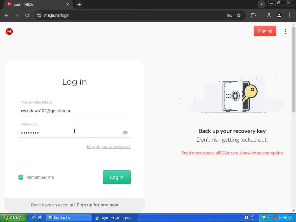Reload the page with the refresh icon
The height and width of the screenshot is (222, 296).
click(x=27, y=16)
